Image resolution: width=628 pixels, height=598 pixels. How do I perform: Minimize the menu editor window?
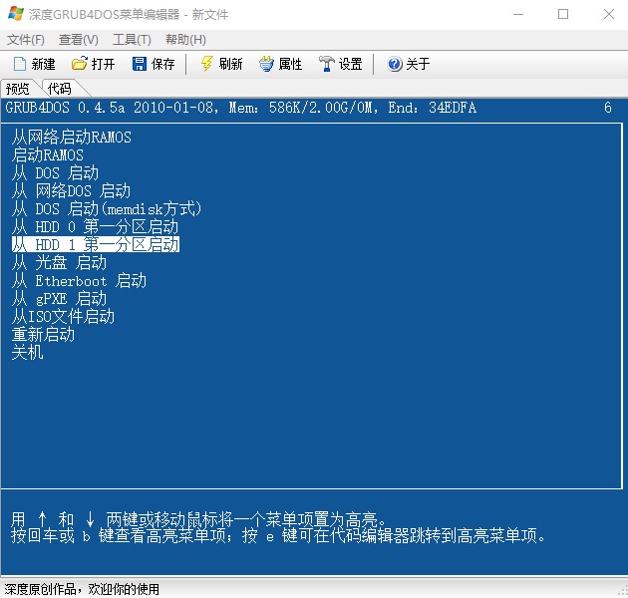(518, 14)
